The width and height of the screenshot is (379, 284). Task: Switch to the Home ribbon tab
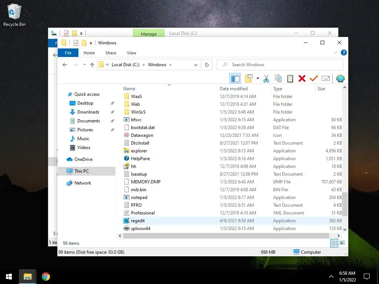(89, 53)
